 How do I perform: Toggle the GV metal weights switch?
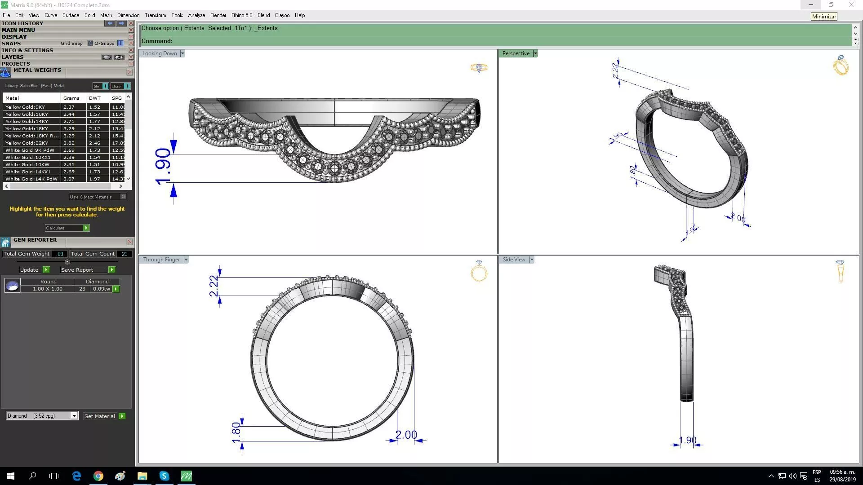click(105, 86)
